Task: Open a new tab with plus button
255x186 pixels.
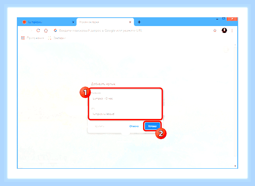Action: click(x=139, y=22)
